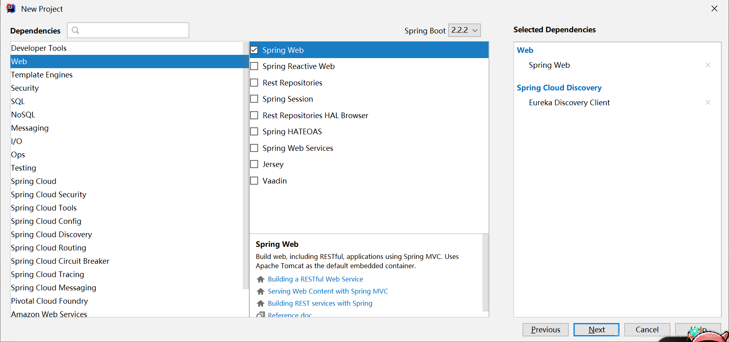Open Serving Web Content with Spring MVC link
Screen dimensions: 729x342
328,291
